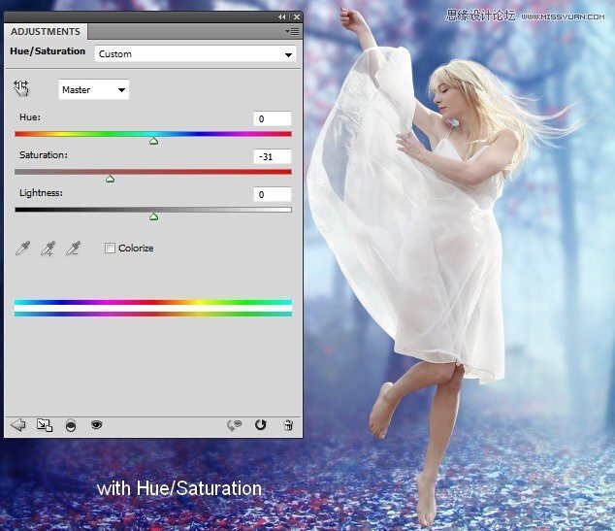Open the Adjustments panel flyout menu
The height and width of the screenshot is (531, 615).
click(x=292, y=32)
